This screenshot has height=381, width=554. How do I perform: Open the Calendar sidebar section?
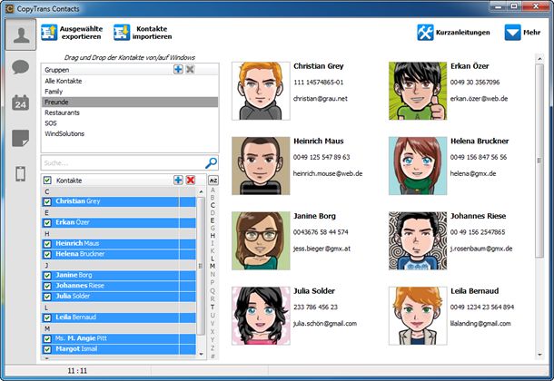click(x=21, y=103)
